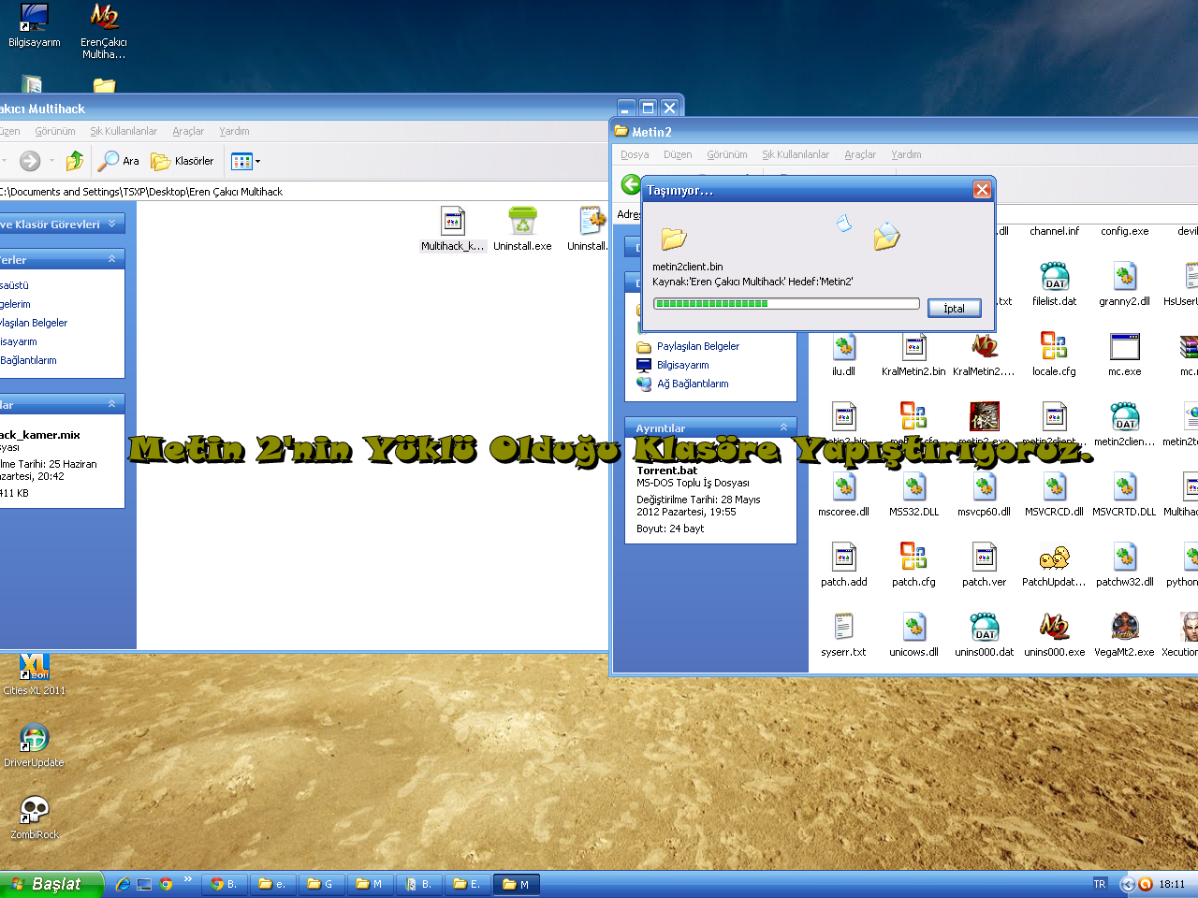Screen dimensions: 1198x898
Task: Click Show Desktop quick launch icon
Action: coord(144,884)
